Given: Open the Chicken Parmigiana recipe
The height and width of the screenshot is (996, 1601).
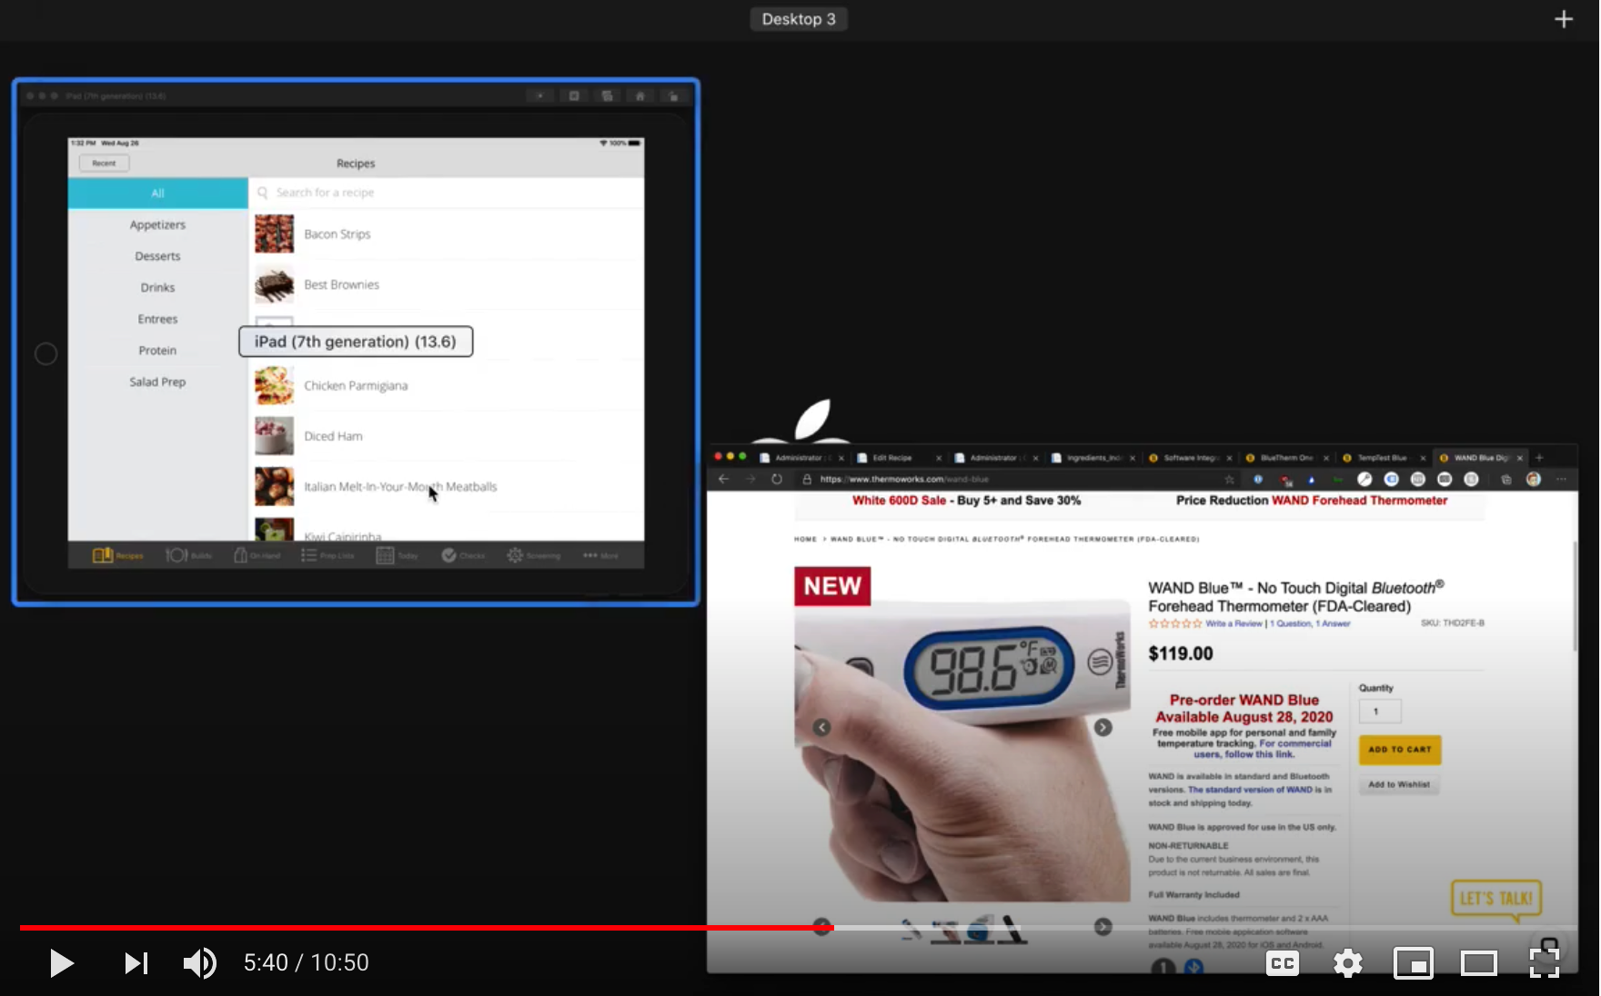Looking at the screenshot, I should pos(446,385).
